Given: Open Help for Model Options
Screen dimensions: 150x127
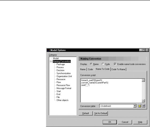Looking at the screenshot, I should tap(140, 122).
